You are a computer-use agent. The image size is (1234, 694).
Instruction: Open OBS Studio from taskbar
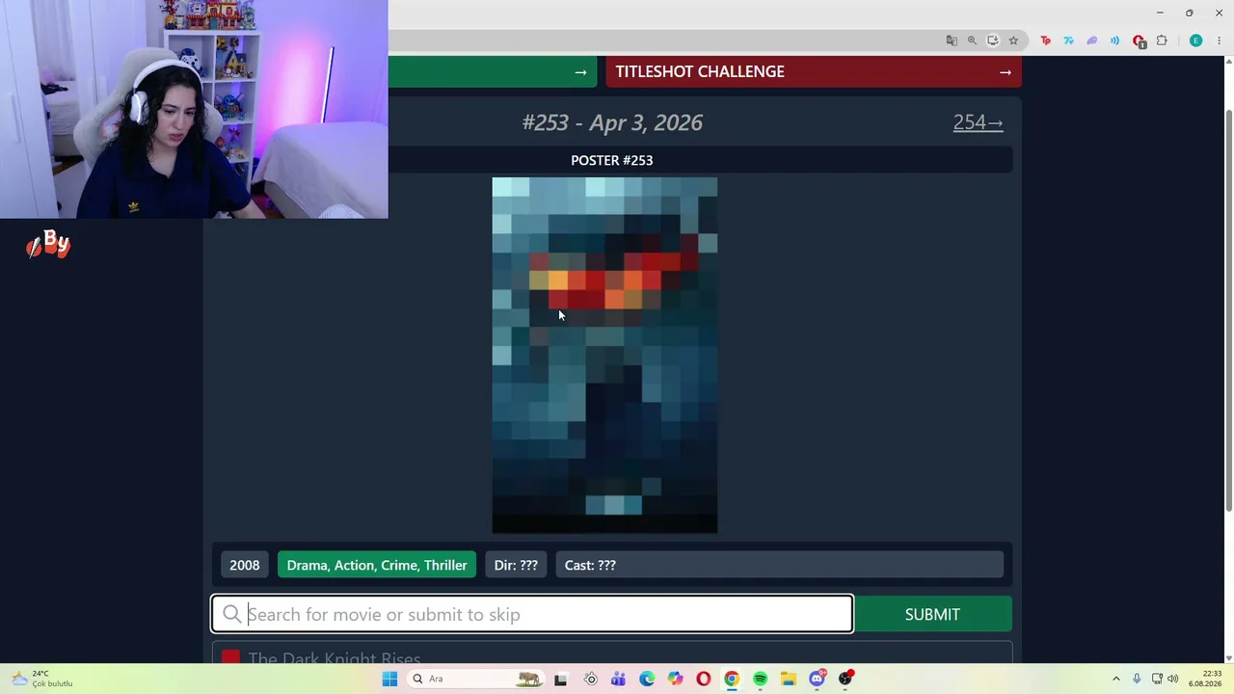click(x=845, y=679)
